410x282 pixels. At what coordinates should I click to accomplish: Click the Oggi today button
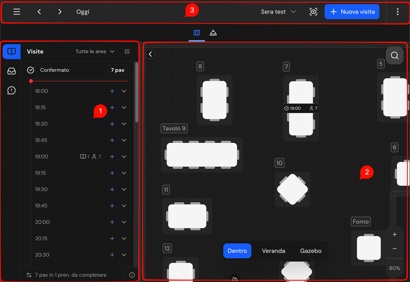coord(83,12)
